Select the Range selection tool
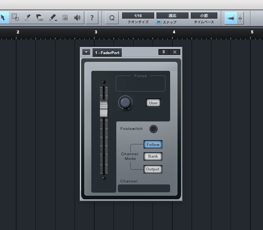Image resolution: width=263 pixels, height=230 pixels. pos(15,18)
